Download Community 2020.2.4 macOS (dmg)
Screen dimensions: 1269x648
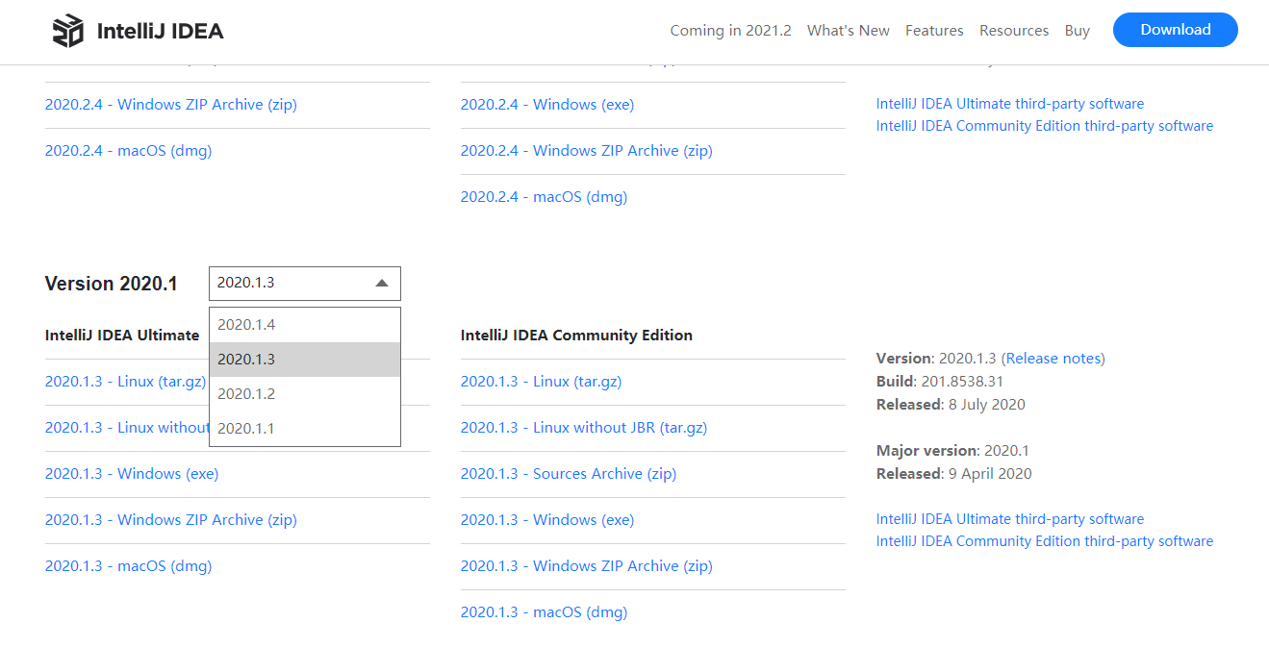(544, 197)
